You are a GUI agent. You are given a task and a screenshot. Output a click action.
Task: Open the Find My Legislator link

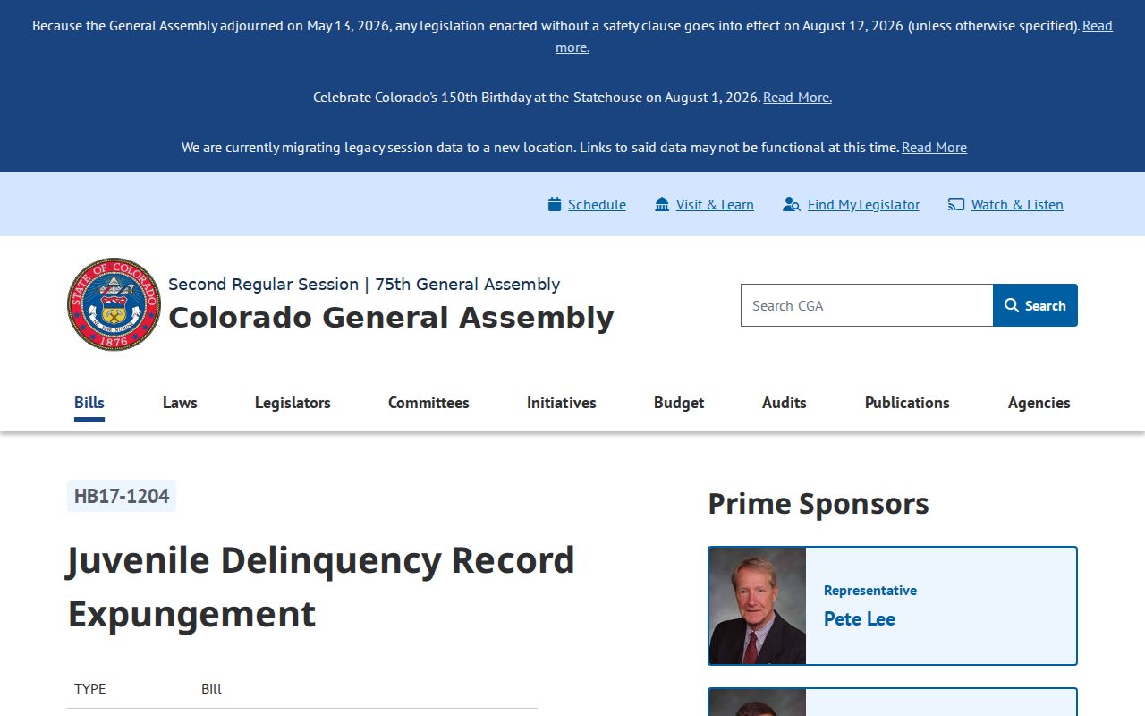point(863,204)
